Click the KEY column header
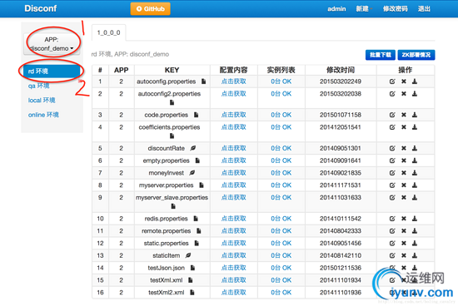 172,70
